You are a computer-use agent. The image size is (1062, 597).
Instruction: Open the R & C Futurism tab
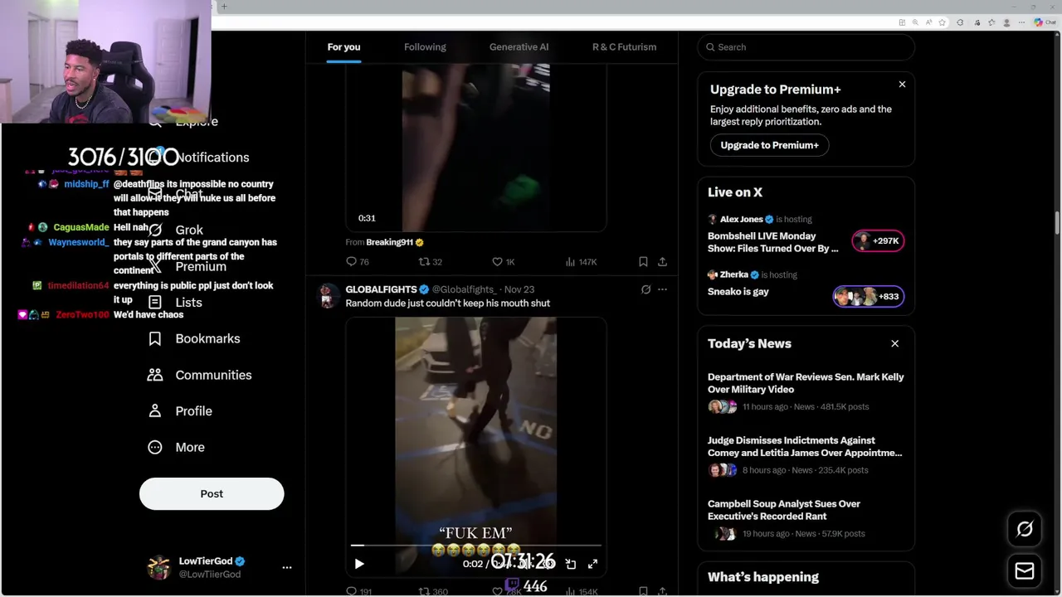point(624,47)
